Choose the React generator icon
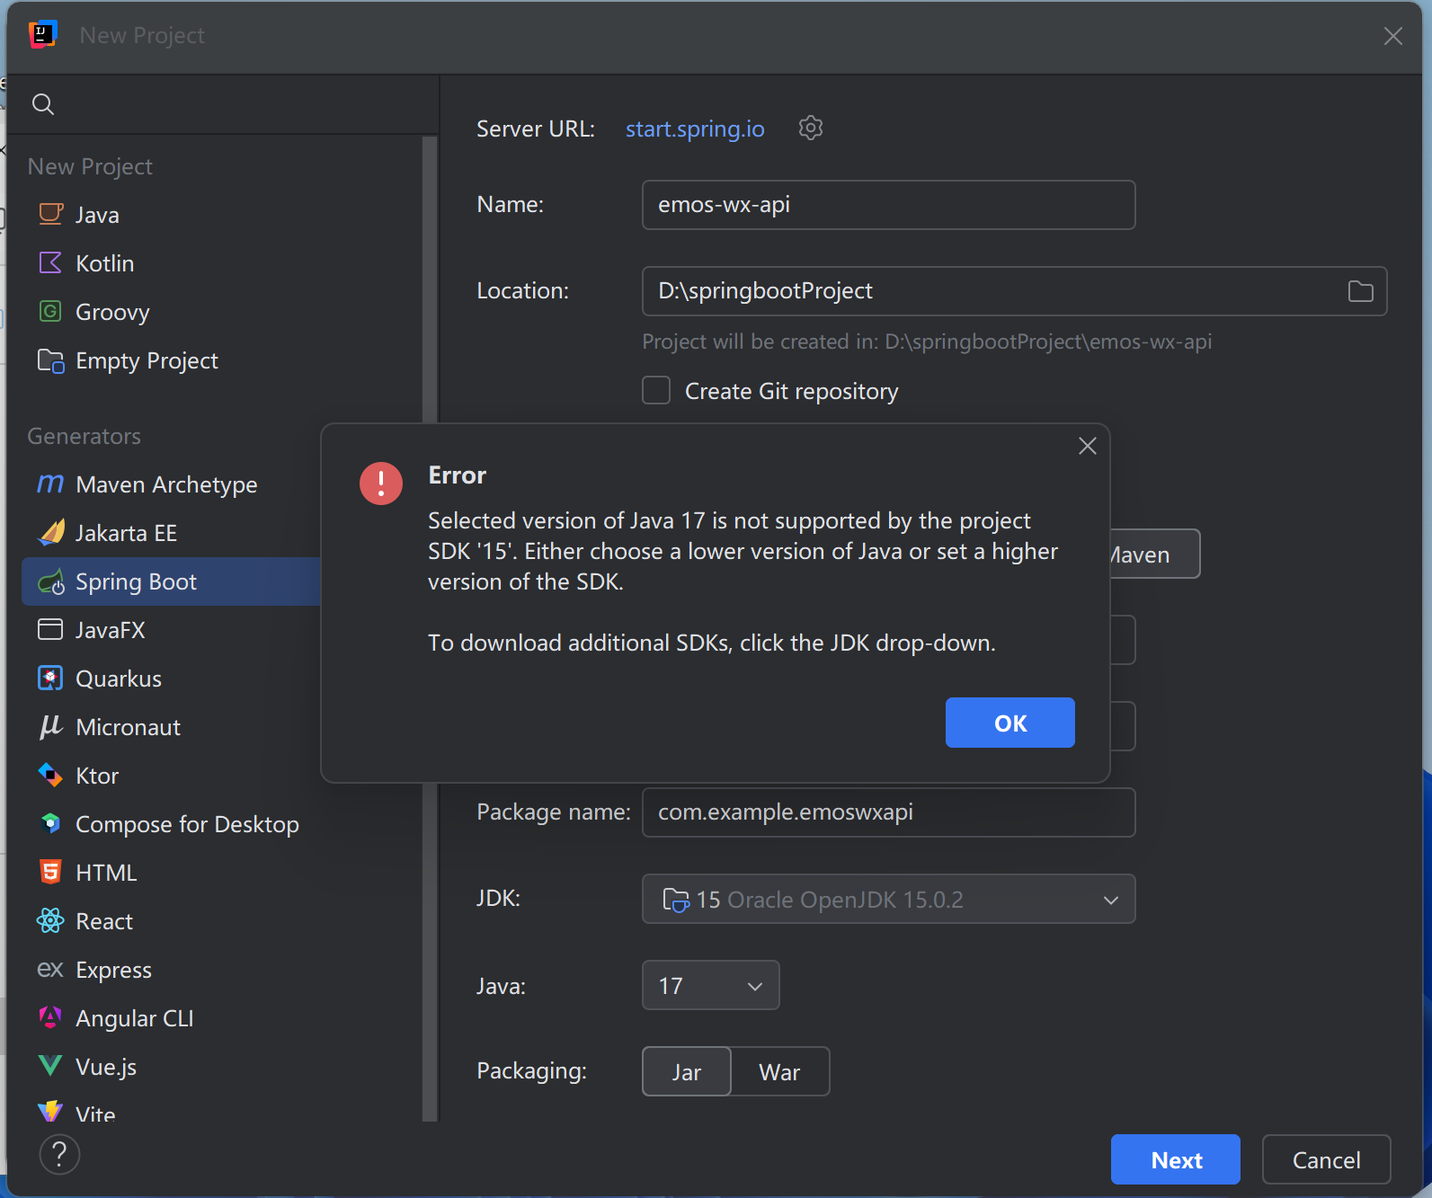This screenshot has height=1198, width=1432. pos(50,920)
